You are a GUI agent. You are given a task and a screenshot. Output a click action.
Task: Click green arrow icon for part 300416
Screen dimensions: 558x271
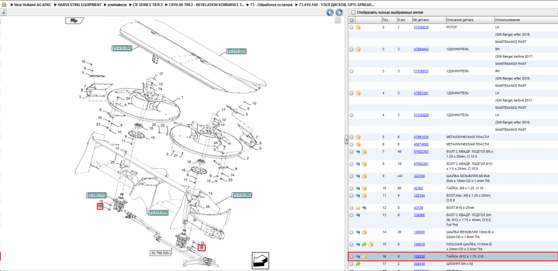point(358,264)
